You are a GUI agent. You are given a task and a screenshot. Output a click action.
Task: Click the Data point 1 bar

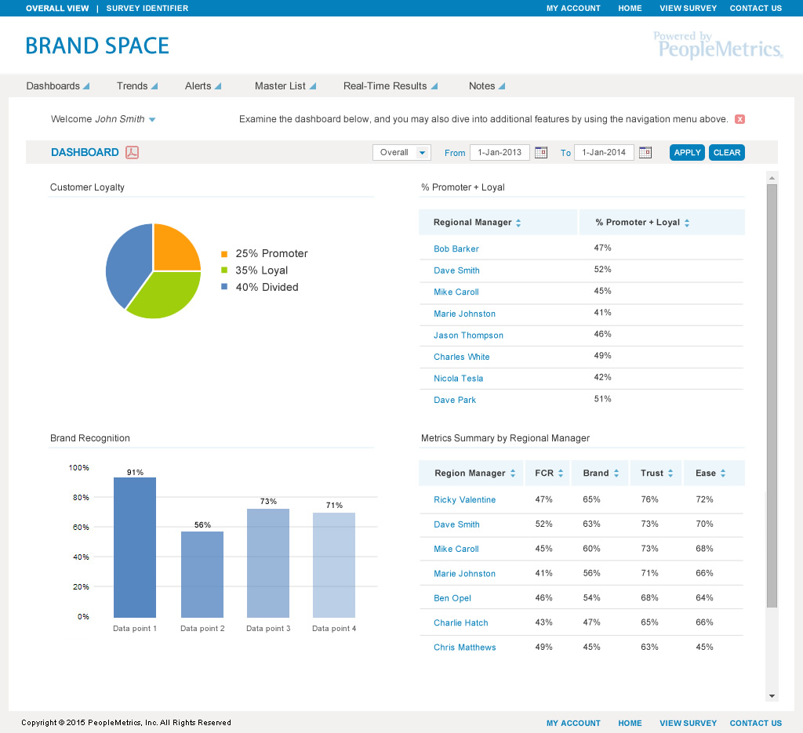pyautogui.click(x=135, y=547)
